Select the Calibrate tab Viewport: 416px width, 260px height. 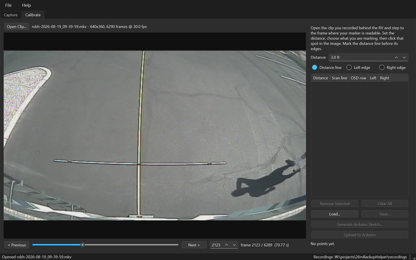point(33,15)
